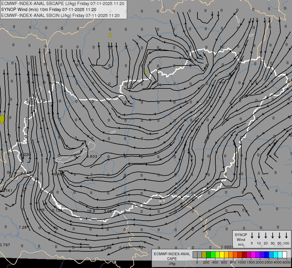The image size is (292, 268).
Task: Click the 0.141 value near the left edge
Action: [7, 191]
